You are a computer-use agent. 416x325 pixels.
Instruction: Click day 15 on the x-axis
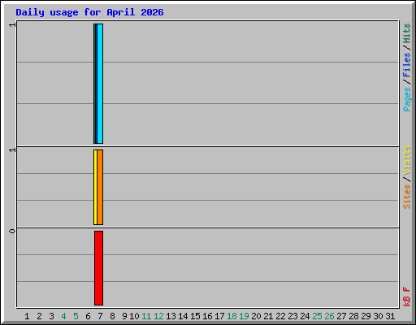click(x=195, y=316)
